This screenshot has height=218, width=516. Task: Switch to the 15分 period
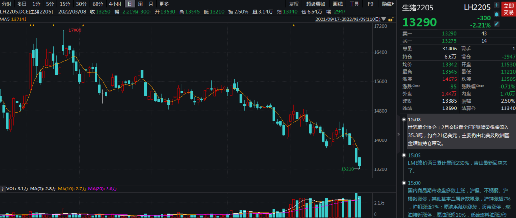[65, 4]
